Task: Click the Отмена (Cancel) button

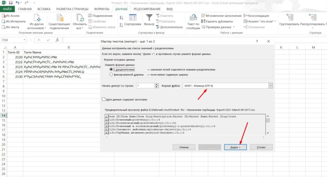Action: (x=184, y=147)
